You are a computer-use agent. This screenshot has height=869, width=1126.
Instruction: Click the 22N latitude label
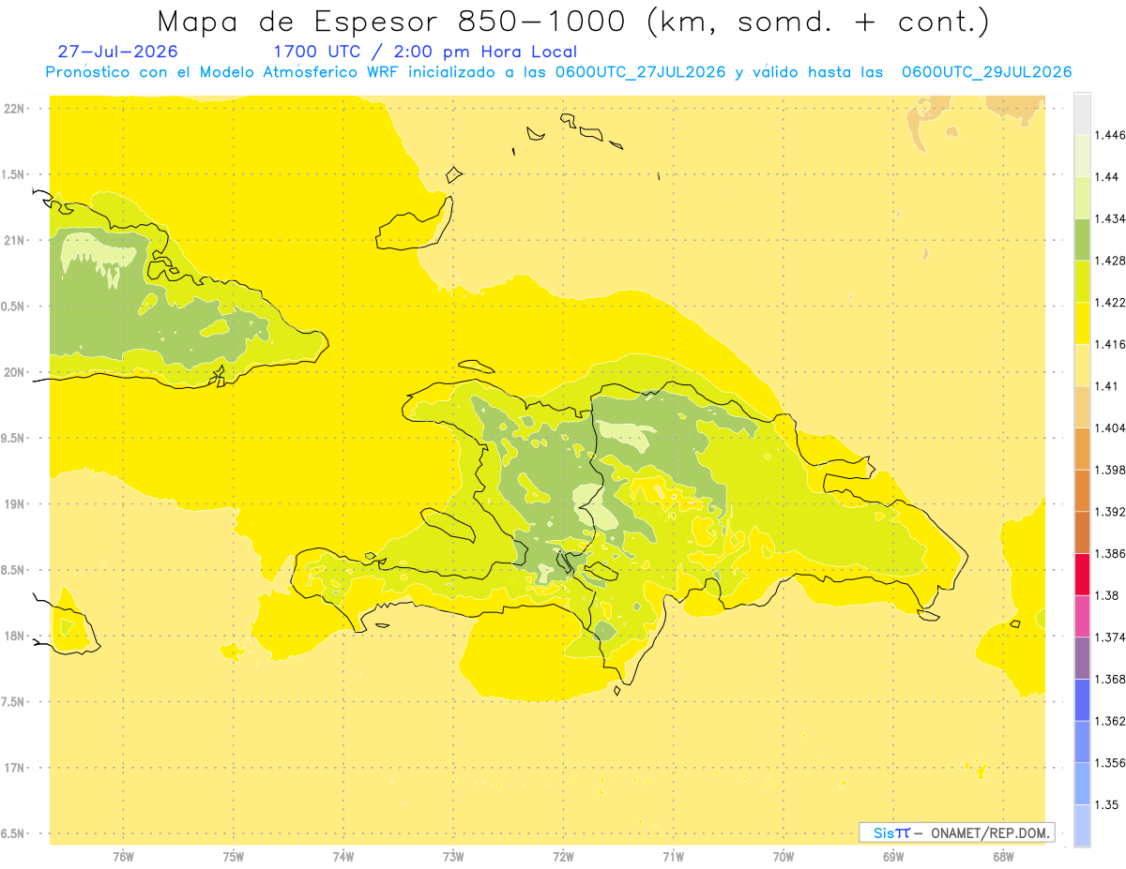click(14, 108)
